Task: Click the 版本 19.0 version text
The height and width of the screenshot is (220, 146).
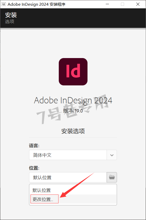Action: pyautogui.click(x=73, y=111)
